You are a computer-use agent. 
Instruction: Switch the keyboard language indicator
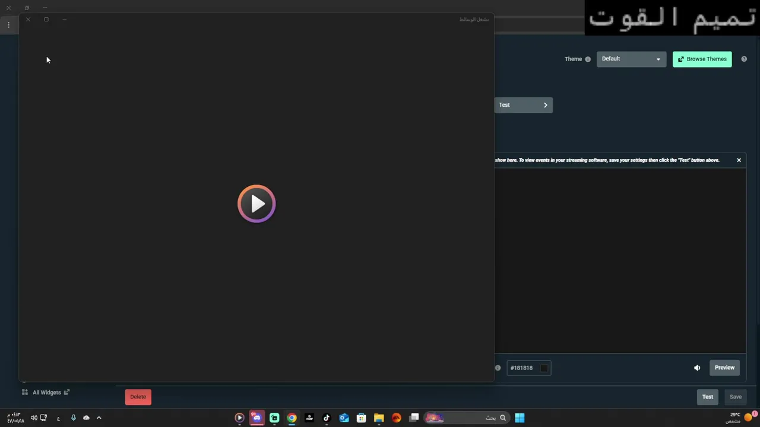coord(58,419)
